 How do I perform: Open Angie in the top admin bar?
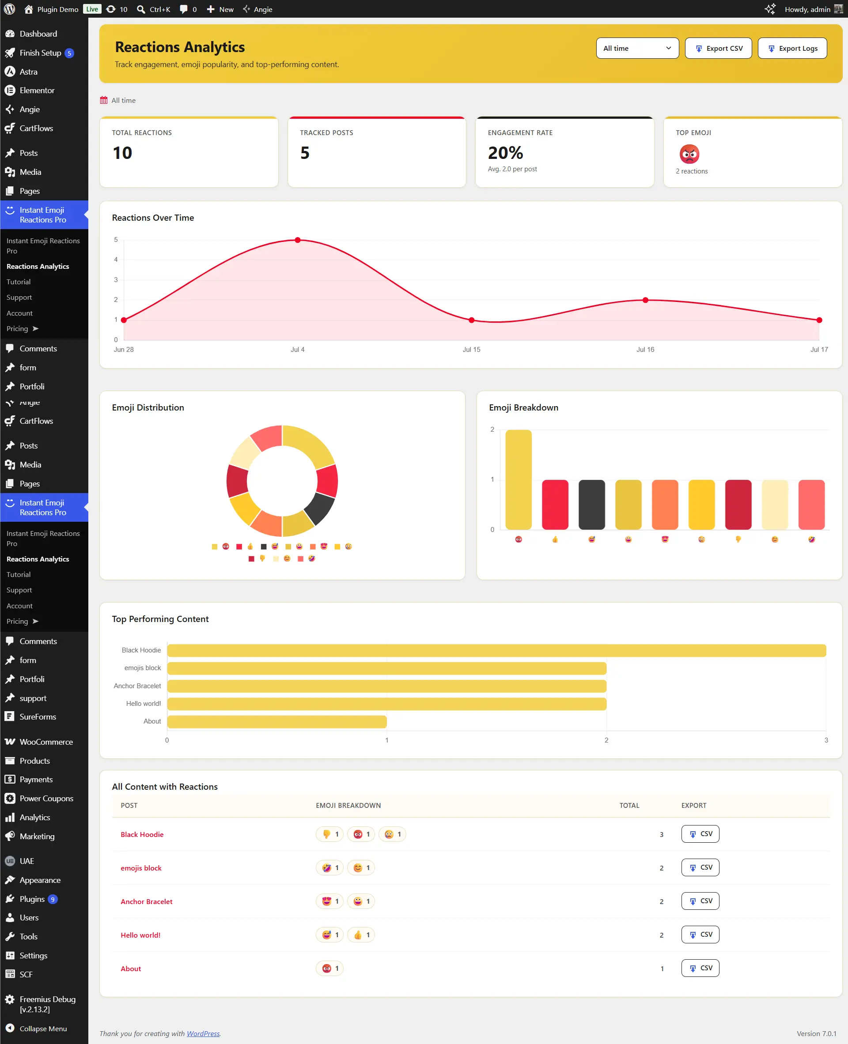click(x=257, y=9)
